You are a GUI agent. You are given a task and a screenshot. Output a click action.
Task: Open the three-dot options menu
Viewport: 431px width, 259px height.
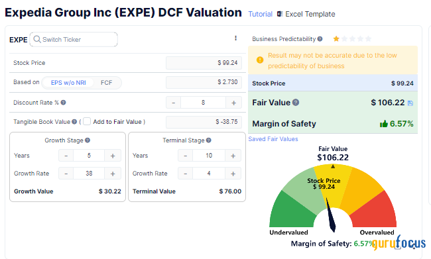[235, 38]
